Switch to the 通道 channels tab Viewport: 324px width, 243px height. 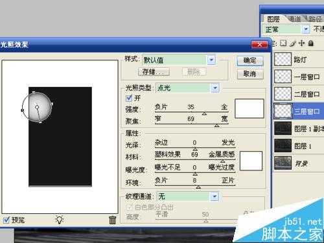pyautogui.click(x=295, y=19)
